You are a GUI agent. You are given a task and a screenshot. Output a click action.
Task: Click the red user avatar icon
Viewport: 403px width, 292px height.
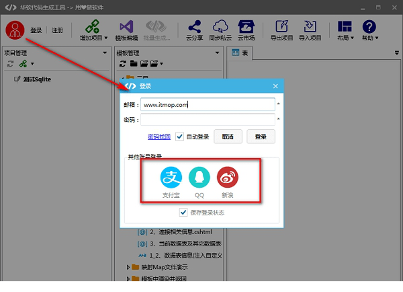pos(15,30)
